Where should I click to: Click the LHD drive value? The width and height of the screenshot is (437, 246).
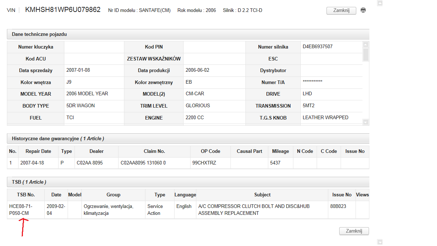(307, 93)
